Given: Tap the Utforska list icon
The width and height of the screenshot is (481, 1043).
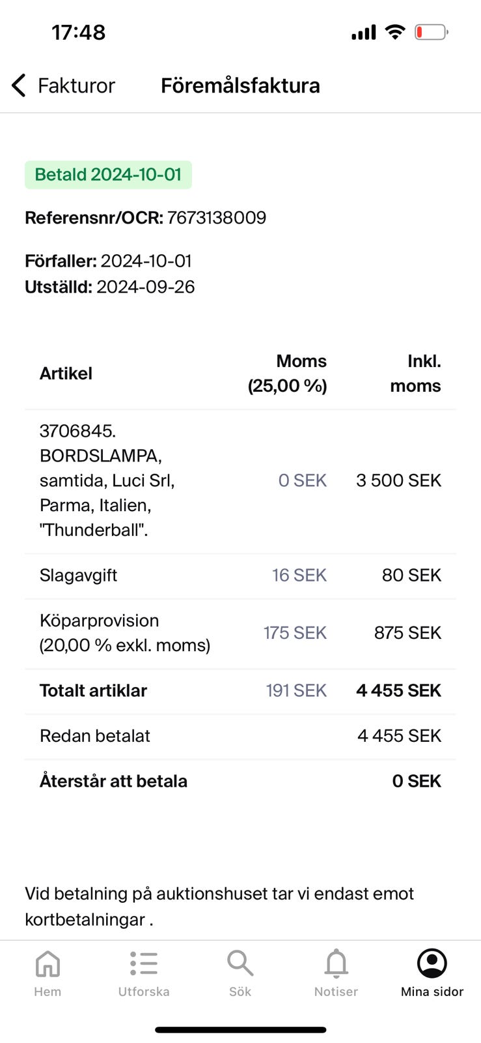Looking at the screenshot, I should point(144,963).
